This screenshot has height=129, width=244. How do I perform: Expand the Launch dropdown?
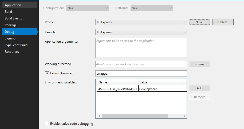click(141, 32)
